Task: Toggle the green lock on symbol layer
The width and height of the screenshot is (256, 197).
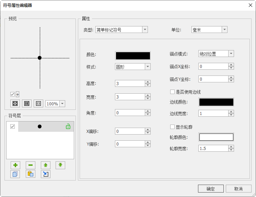Action: (x=68, y=127)
